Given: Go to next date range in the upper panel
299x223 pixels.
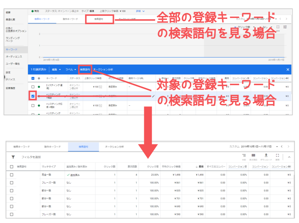Looking at the screenshot, I should (287, 19).
